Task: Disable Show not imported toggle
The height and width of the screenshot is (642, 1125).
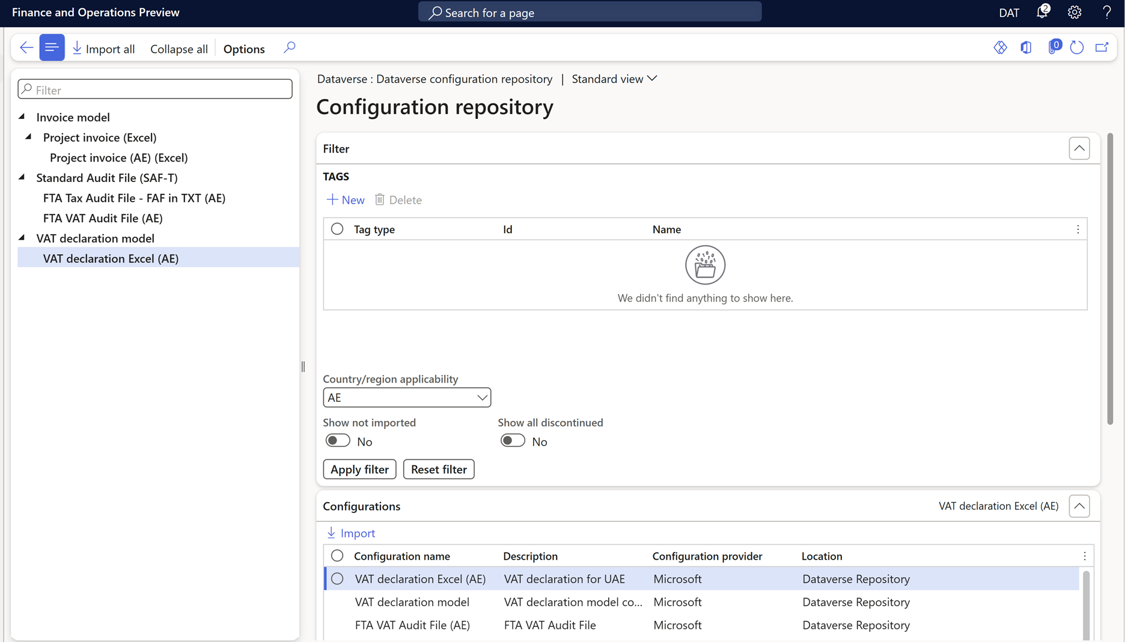Action: pyautogui.click(x=337, y=440)
